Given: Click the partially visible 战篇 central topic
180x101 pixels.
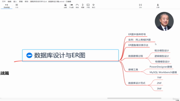Looking at the screenshot, I should coord(4,73).
